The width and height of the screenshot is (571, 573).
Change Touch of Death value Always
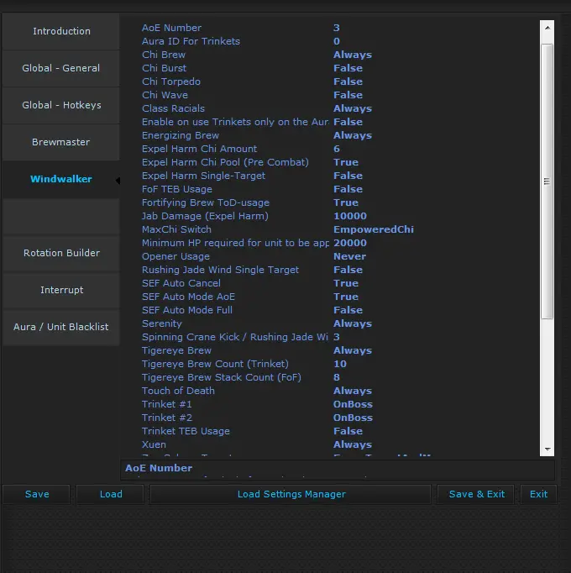[353, 391]
